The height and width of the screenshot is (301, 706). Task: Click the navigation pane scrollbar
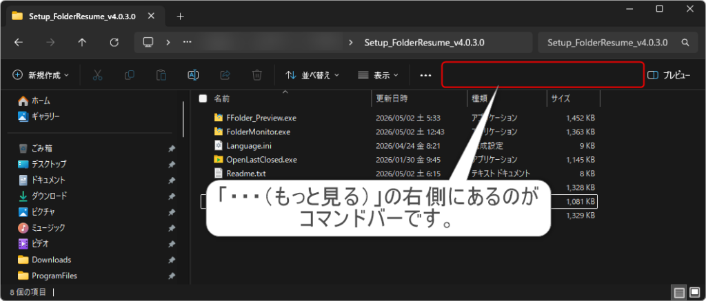pyautogui.click(x=183, y=118)
